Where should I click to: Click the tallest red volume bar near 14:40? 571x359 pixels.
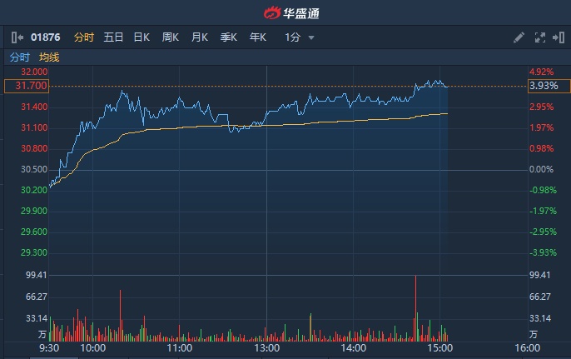[415, 308]
